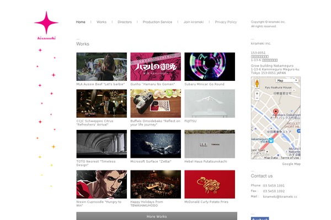Zoom out on the Google map

pyautogui.click(x=257, y=98)
